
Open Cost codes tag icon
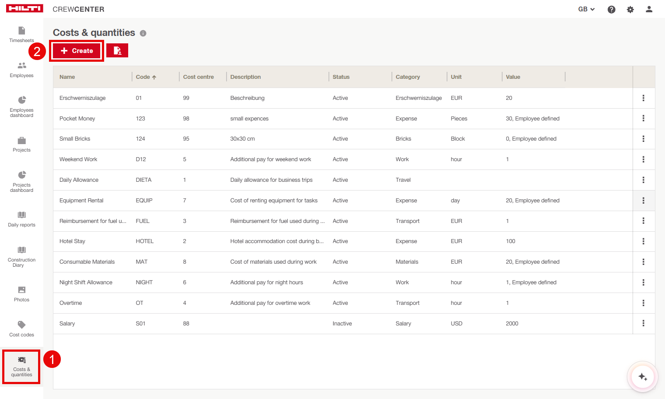point(21,325)
